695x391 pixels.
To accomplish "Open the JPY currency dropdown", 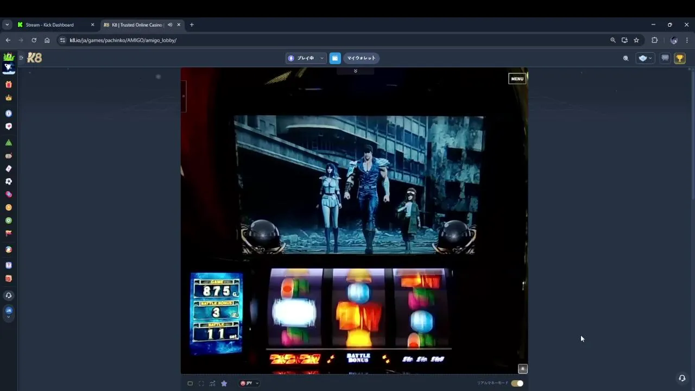I will click(x=249, y=383).
